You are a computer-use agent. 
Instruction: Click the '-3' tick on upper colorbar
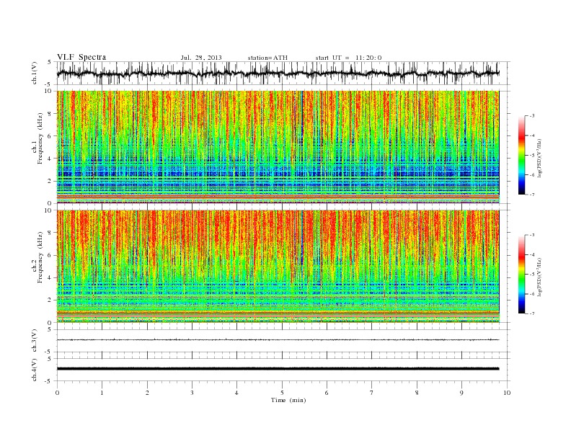(532, 116)
